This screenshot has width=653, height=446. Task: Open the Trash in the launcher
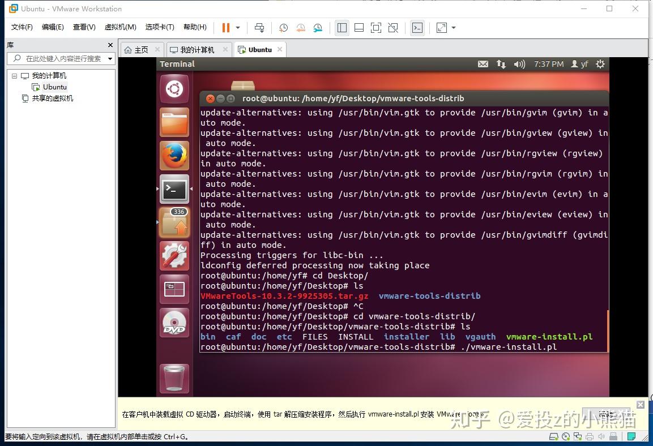click(174, 378)
